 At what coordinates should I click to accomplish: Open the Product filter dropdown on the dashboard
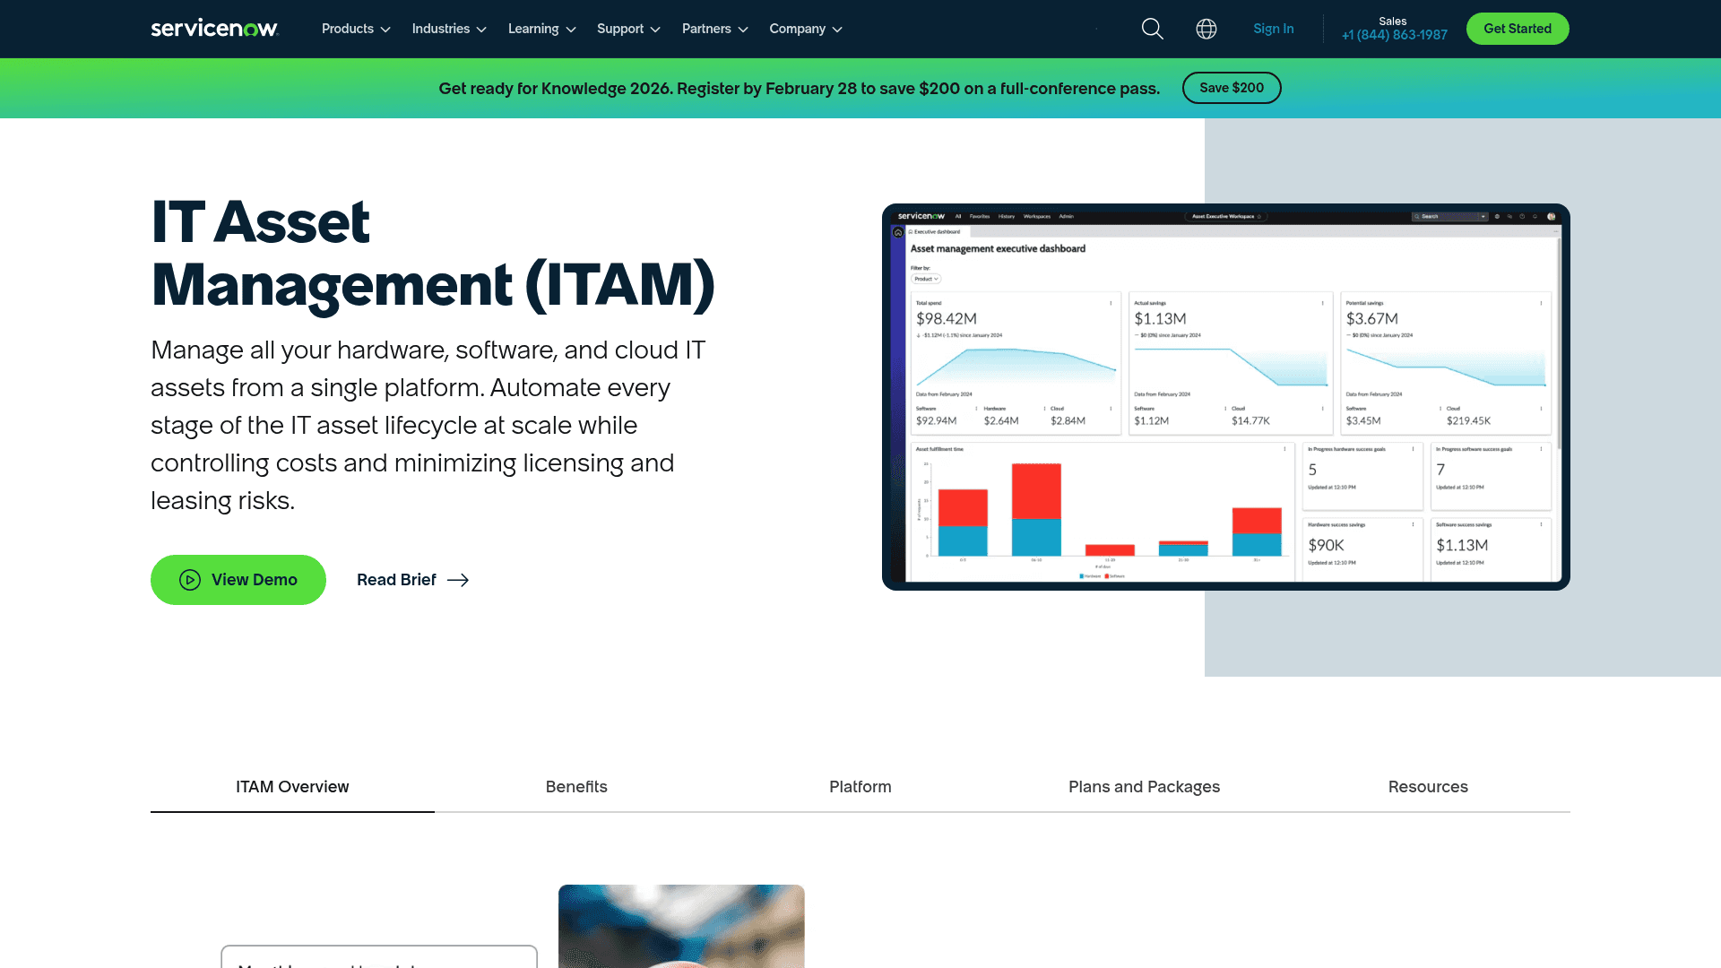click(925, 279)
